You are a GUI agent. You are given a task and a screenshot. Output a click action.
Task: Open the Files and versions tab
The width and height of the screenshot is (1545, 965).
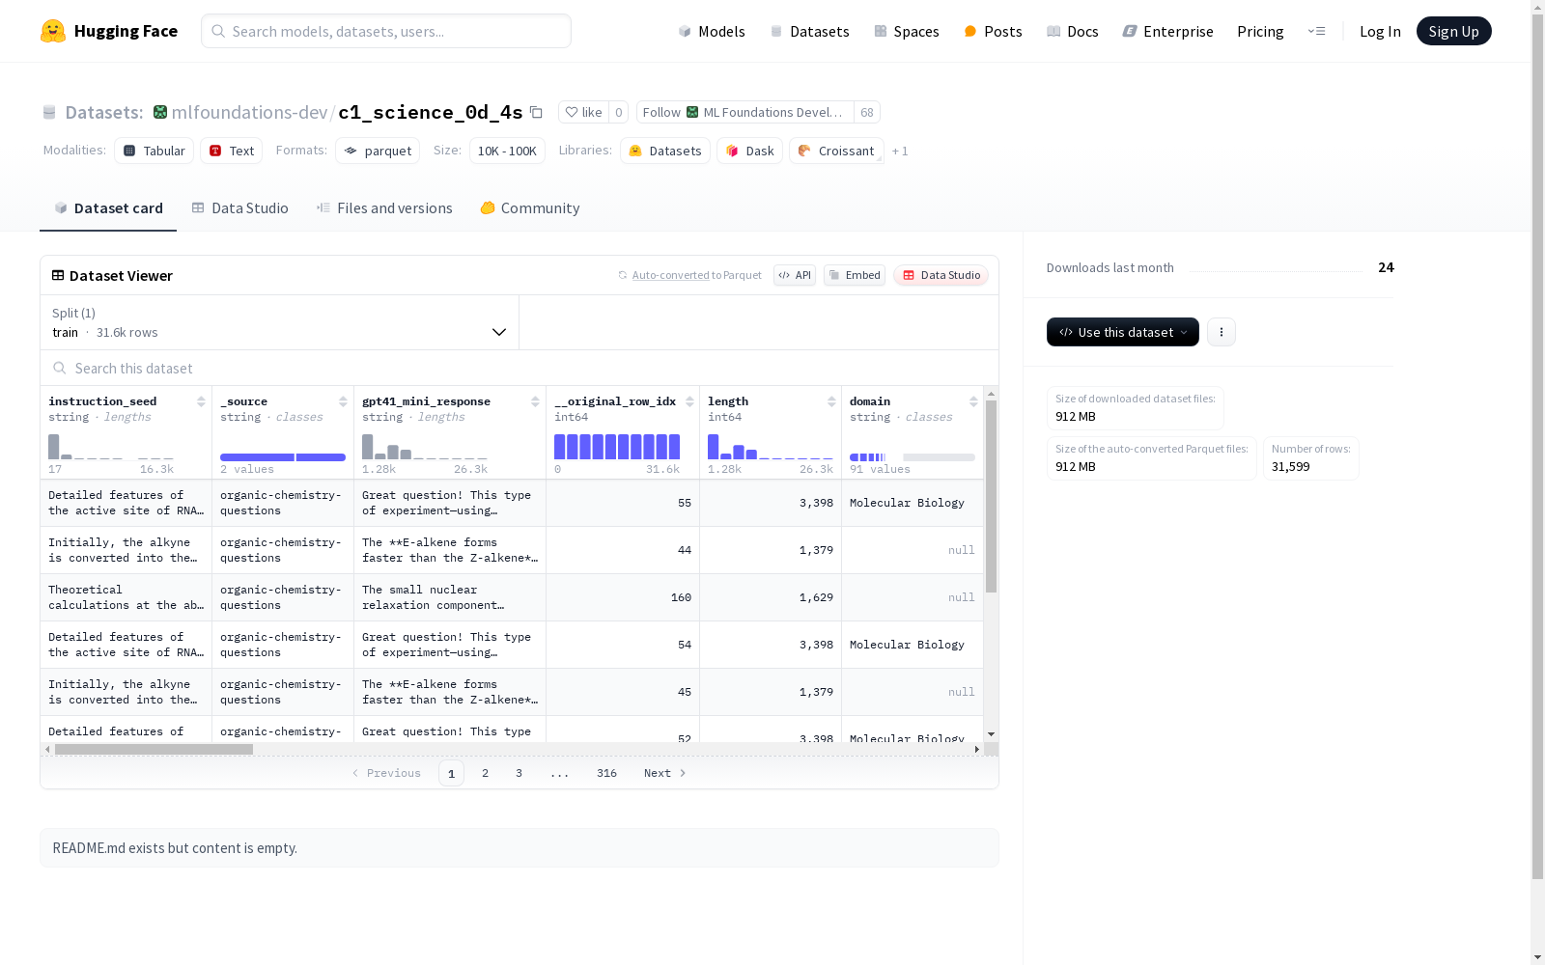click(x=384, y=208)
